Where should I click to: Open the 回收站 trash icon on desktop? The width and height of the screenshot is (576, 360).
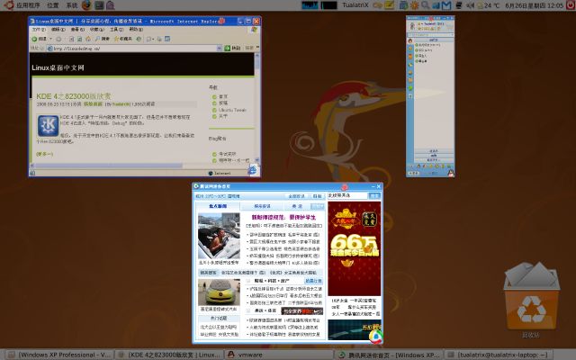(531, 300)
